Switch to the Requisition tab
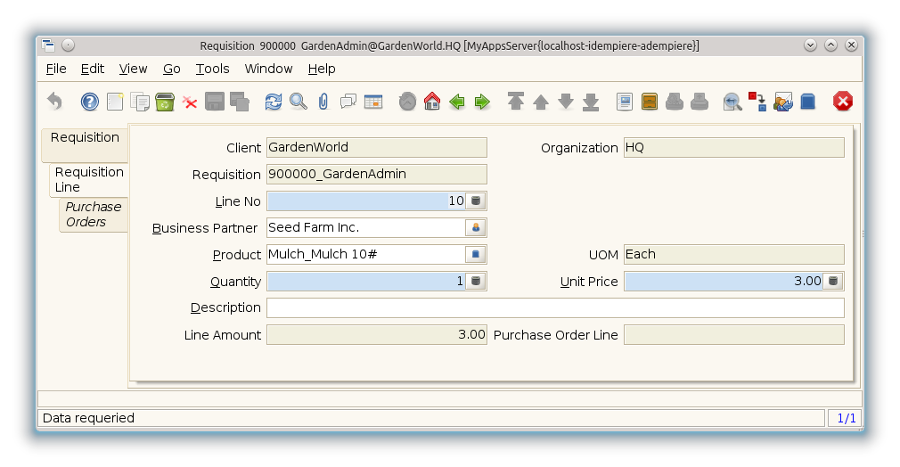The image size is (900, 467). point(85,138)
